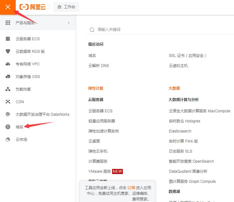The height and width of the screenshot is (202, 234).
Task: Open 对象存储 OSS in the sidebar
Action: tap(28, 77)
